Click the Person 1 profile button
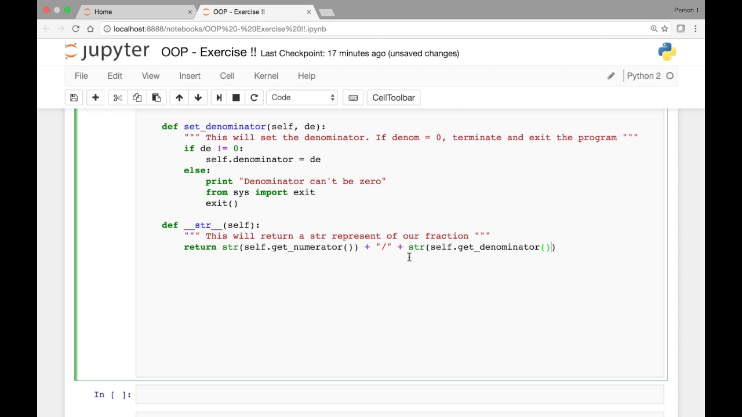The width and height of the screenshot is (742, 417). (x=686, y=10)
